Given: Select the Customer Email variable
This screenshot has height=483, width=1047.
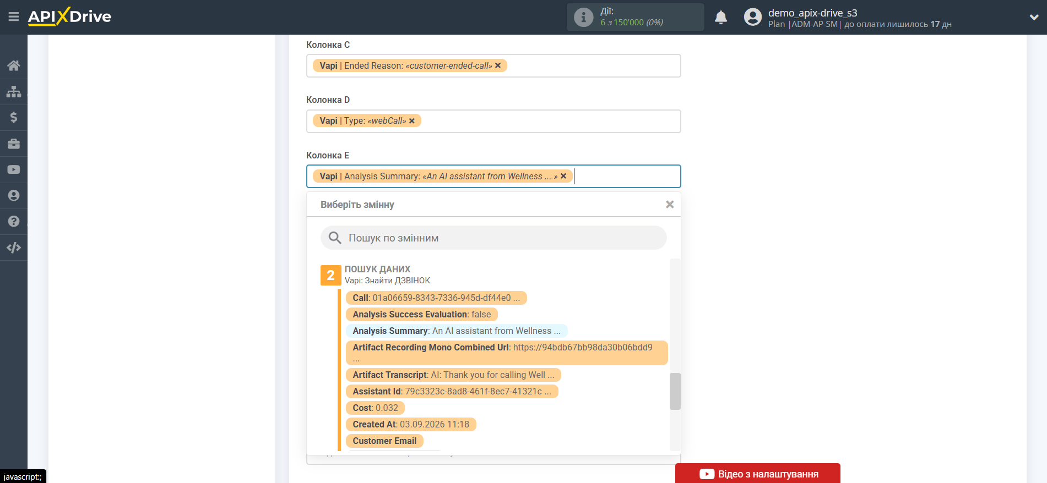Looking at the screenshot, I should pos(384,441).
